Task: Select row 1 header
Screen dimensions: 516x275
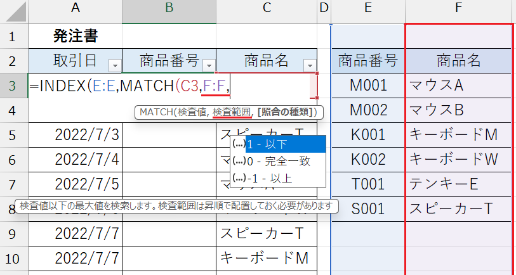Action: [14, 36]
